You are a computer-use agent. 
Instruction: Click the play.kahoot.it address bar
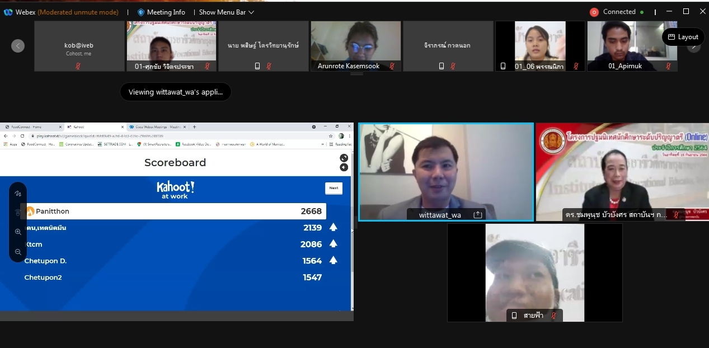[x=181, y=136]
